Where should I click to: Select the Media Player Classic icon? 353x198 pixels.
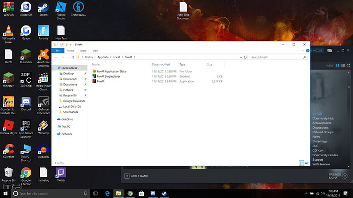pyautogui.click(x=43, y=82)
